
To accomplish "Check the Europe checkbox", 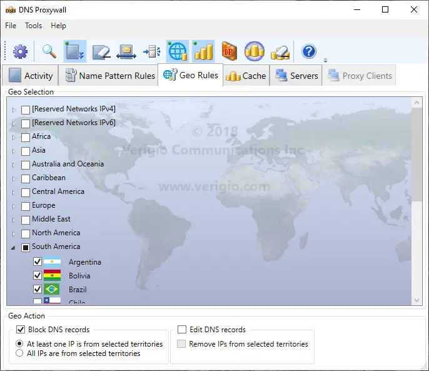I will click(26, 206).
